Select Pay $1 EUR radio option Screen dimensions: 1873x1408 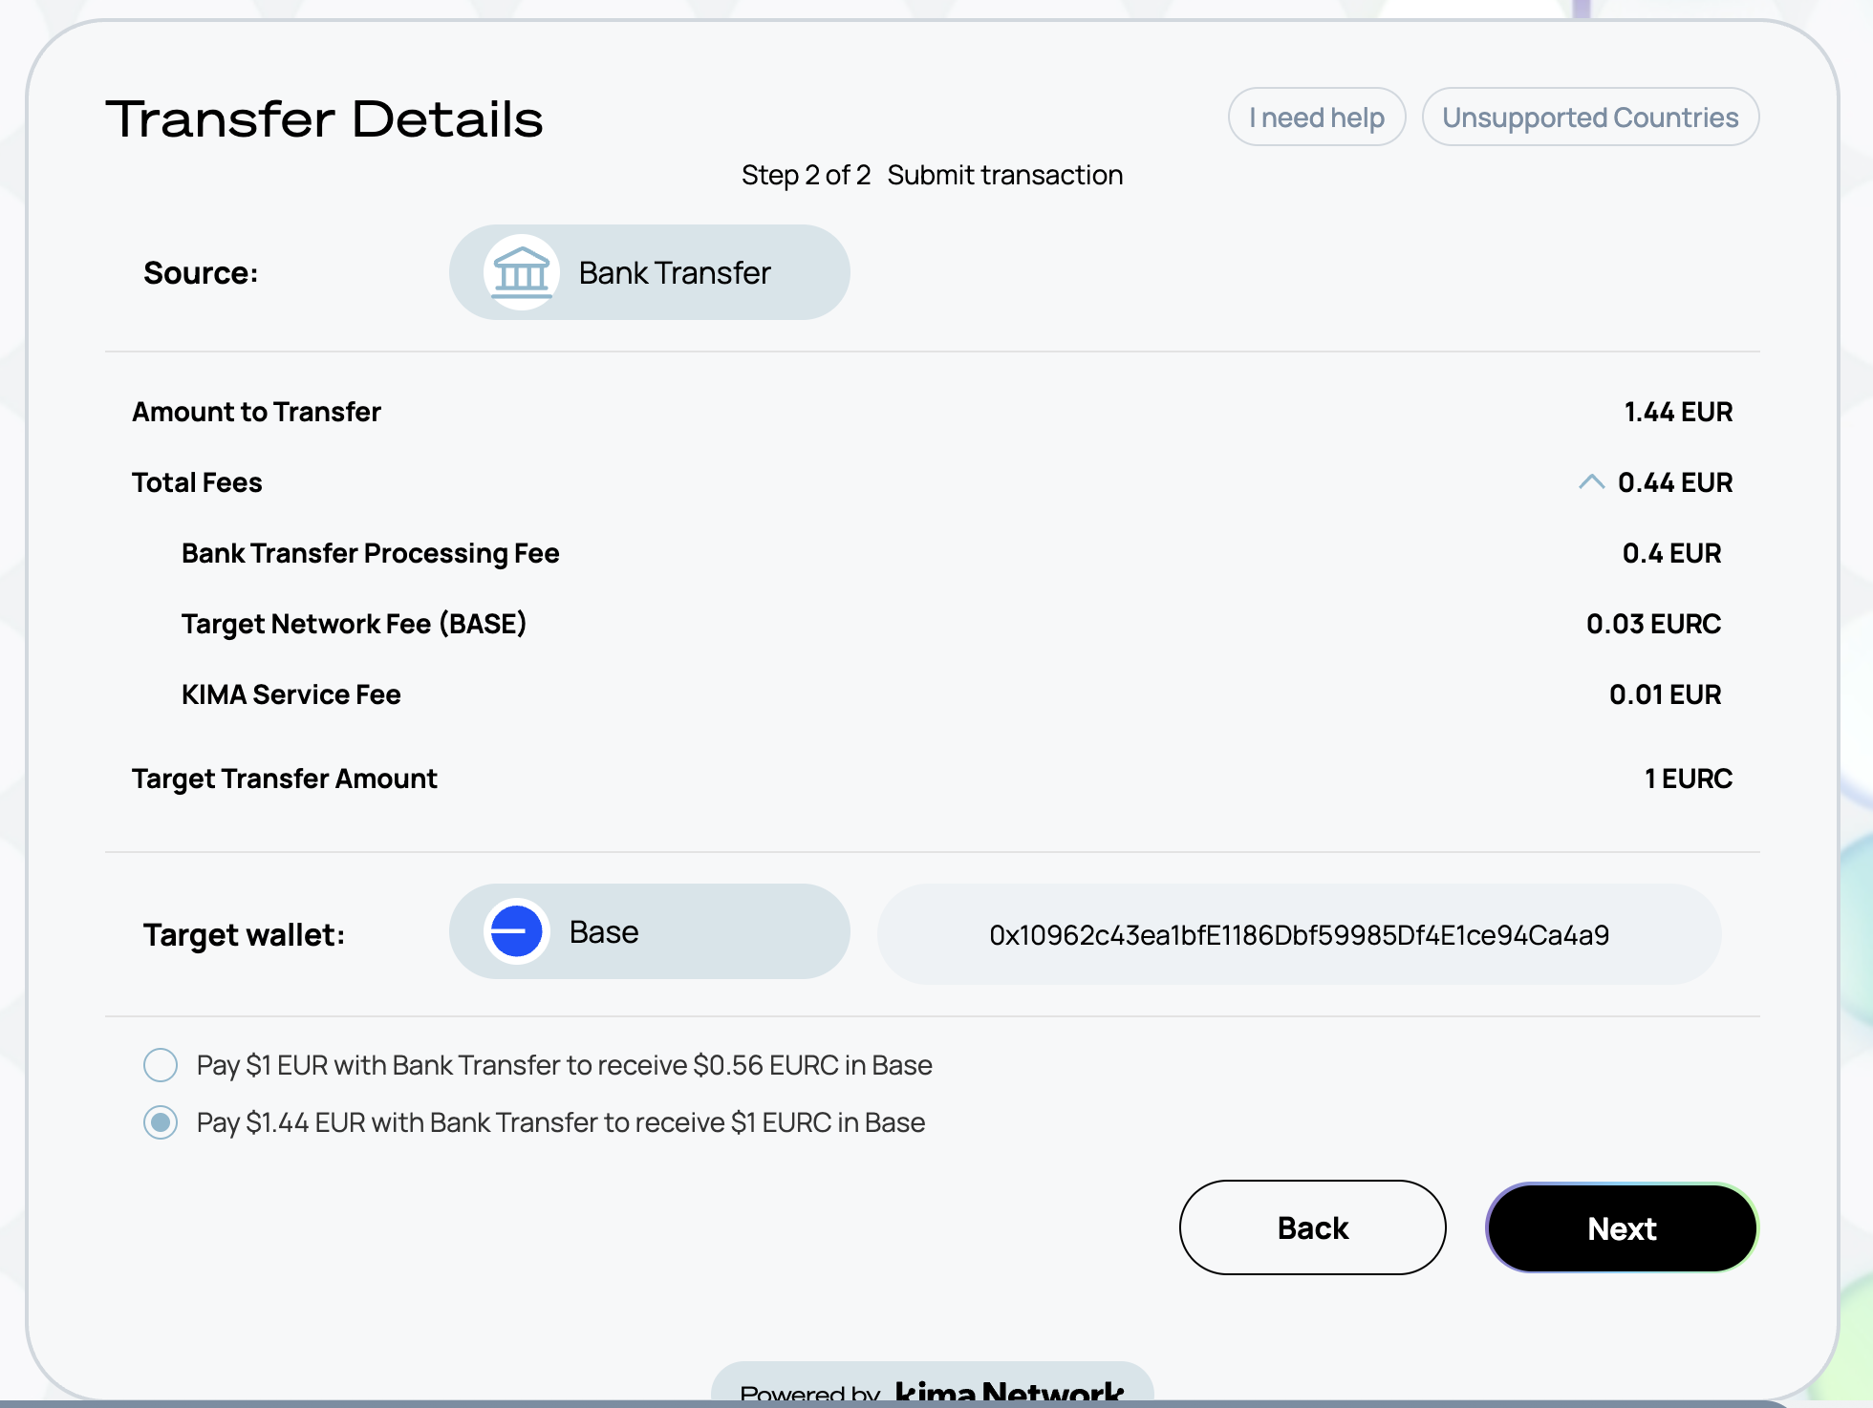click(x=161, y=1065)
